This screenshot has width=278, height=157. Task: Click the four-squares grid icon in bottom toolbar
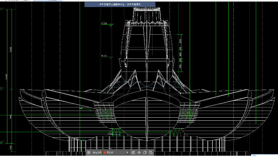coord(89,153)
